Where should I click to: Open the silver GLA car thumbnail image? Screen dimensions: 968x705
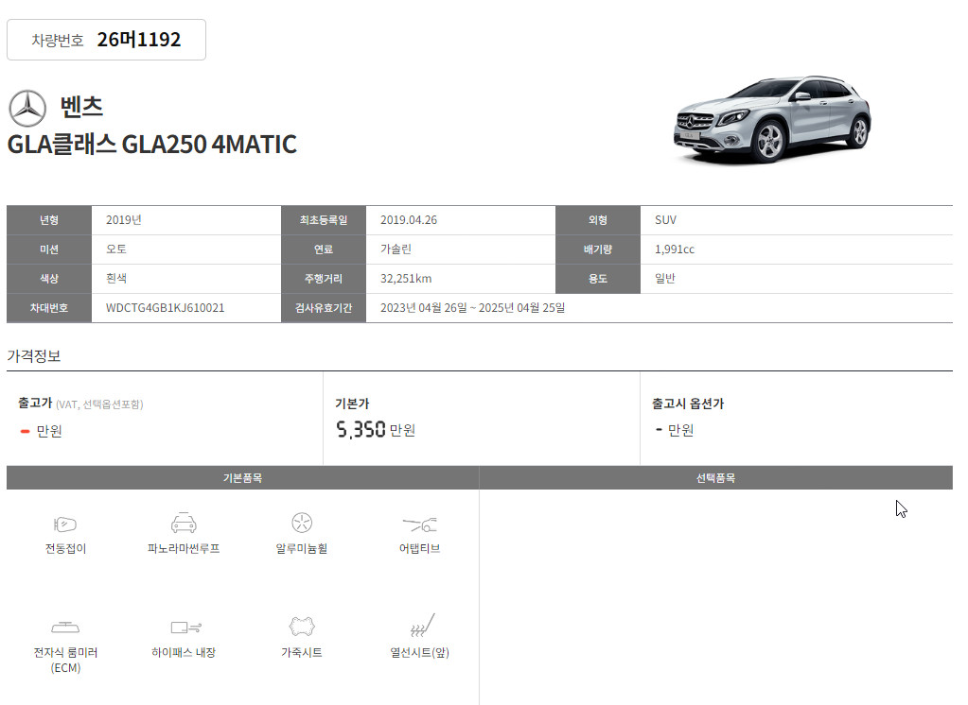point(772,120)
